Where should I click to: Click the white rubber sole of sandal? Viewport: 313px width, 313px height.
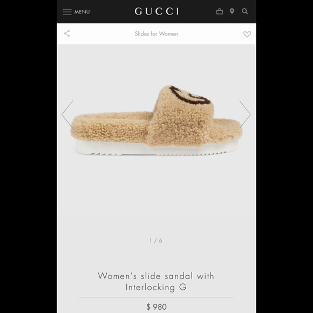[156, 148]
